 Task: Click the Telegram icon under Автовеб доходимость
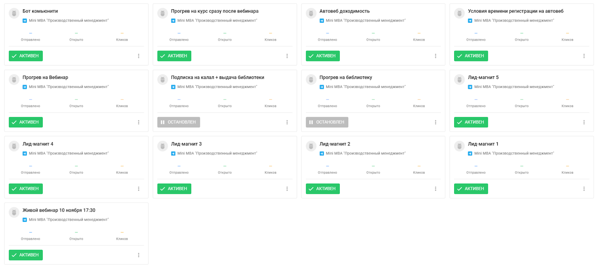pos(322,21)
